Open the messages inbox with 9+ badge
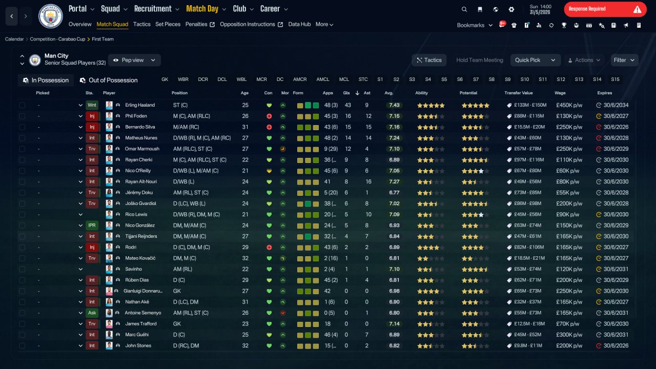This screenshot has height=369, width=656. pyautogui.click(x=502, y=25)
